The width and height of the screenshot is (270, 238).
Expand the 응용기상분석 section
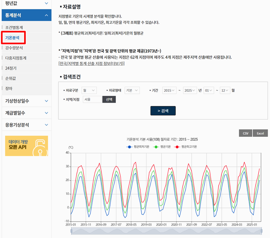point(27,125)
